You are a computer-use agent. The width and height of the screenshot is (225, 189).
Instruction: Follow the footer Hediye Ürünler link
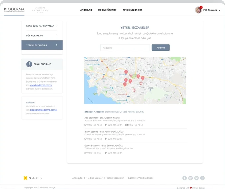(x=94, y=178)
